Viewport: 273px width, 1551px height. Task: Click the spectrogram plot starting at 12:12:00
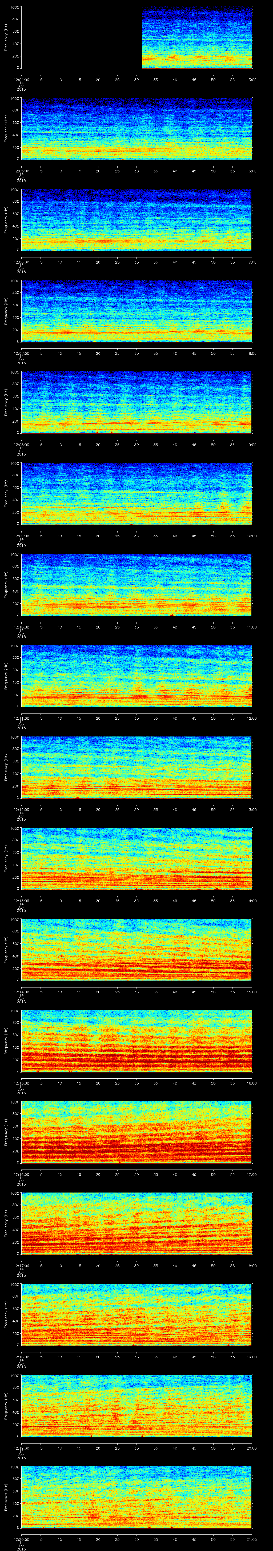[137, 767]
